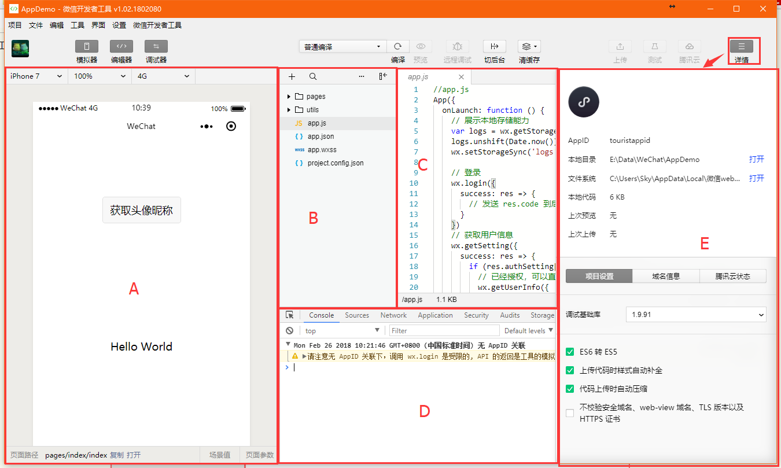This screenshot has width=781, height=468.
Task: Switch to the Audits tab
Action: coord(510,315)
